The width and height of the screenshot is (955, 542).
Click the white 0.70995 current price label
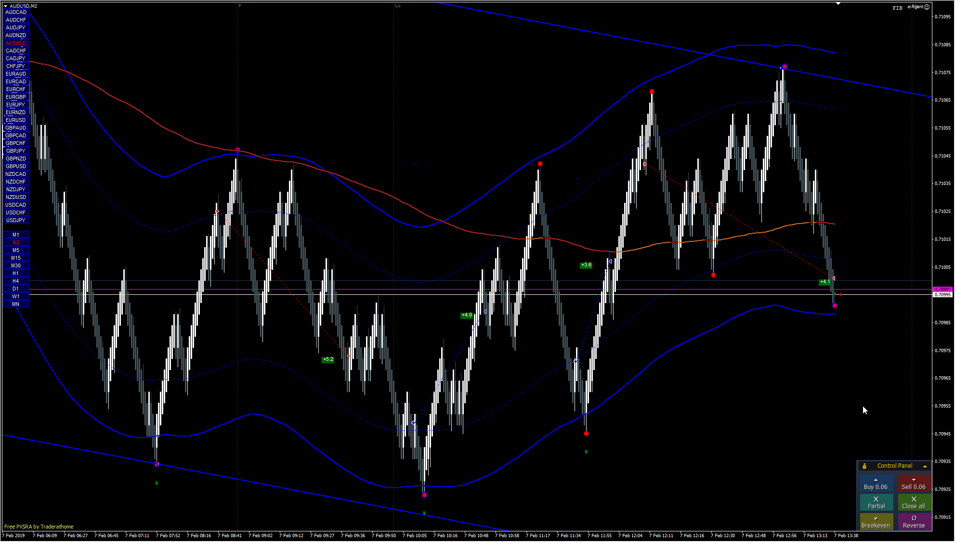(942, 295)
